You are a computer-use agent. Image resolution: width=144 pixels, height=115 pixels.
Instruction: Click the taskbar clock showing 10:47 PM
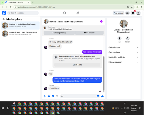click(x=134, y=108)
